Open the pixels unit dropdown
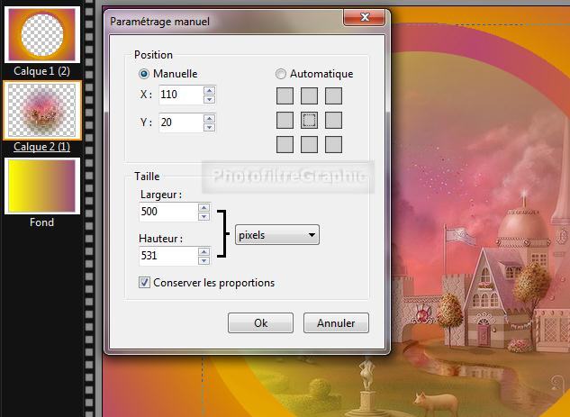 (276, 235)
